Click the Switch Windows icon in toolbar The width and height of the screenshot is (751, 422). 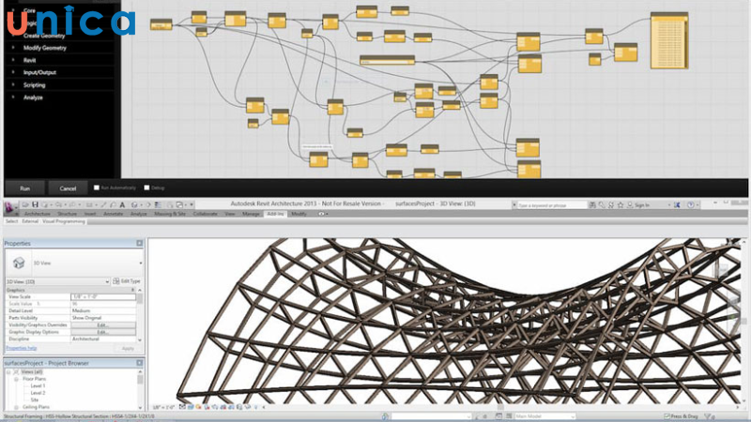tap(179, 204)
